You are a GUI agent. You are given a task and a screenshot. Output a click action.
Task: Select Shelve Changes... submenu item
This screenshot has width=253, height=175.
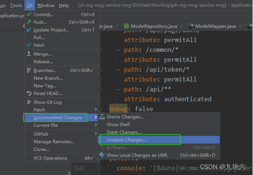[x=159, y=117]
